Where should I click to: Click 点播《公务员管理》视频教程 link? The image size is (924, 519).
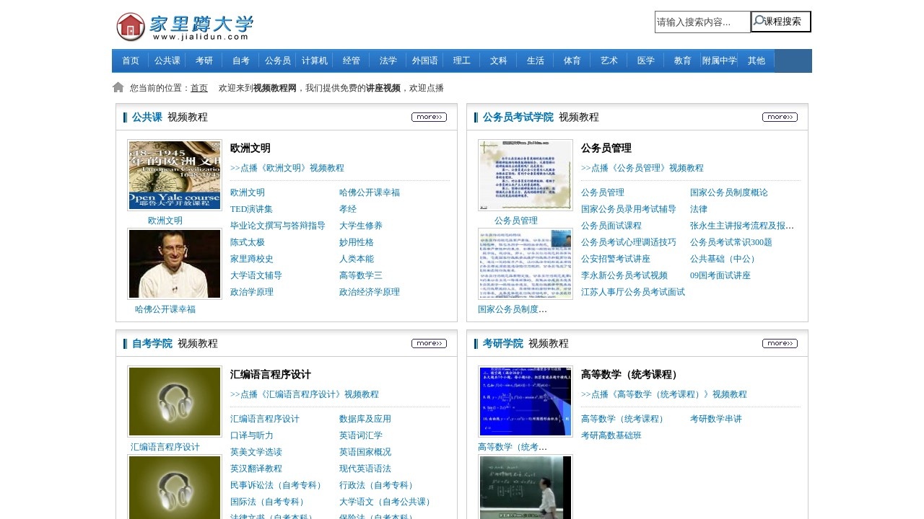pos(642,168)
